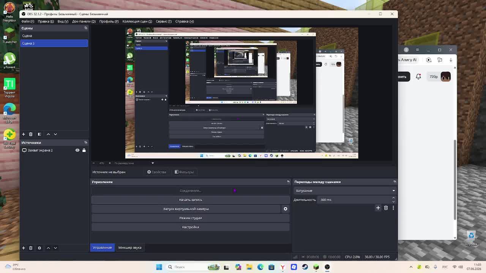Open browser extensions puzzle icon
486x273 pixels.
440,60
